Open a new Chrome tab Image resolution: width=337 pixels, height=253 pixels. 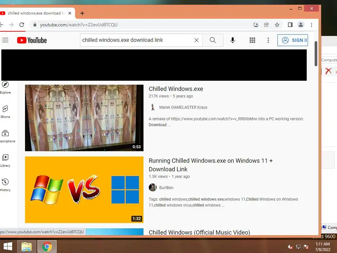coord(82,13)
